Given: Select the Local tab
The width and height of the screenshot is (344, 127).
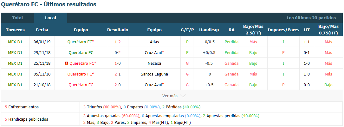Looking at the screenshot, I should coord(50,18).
